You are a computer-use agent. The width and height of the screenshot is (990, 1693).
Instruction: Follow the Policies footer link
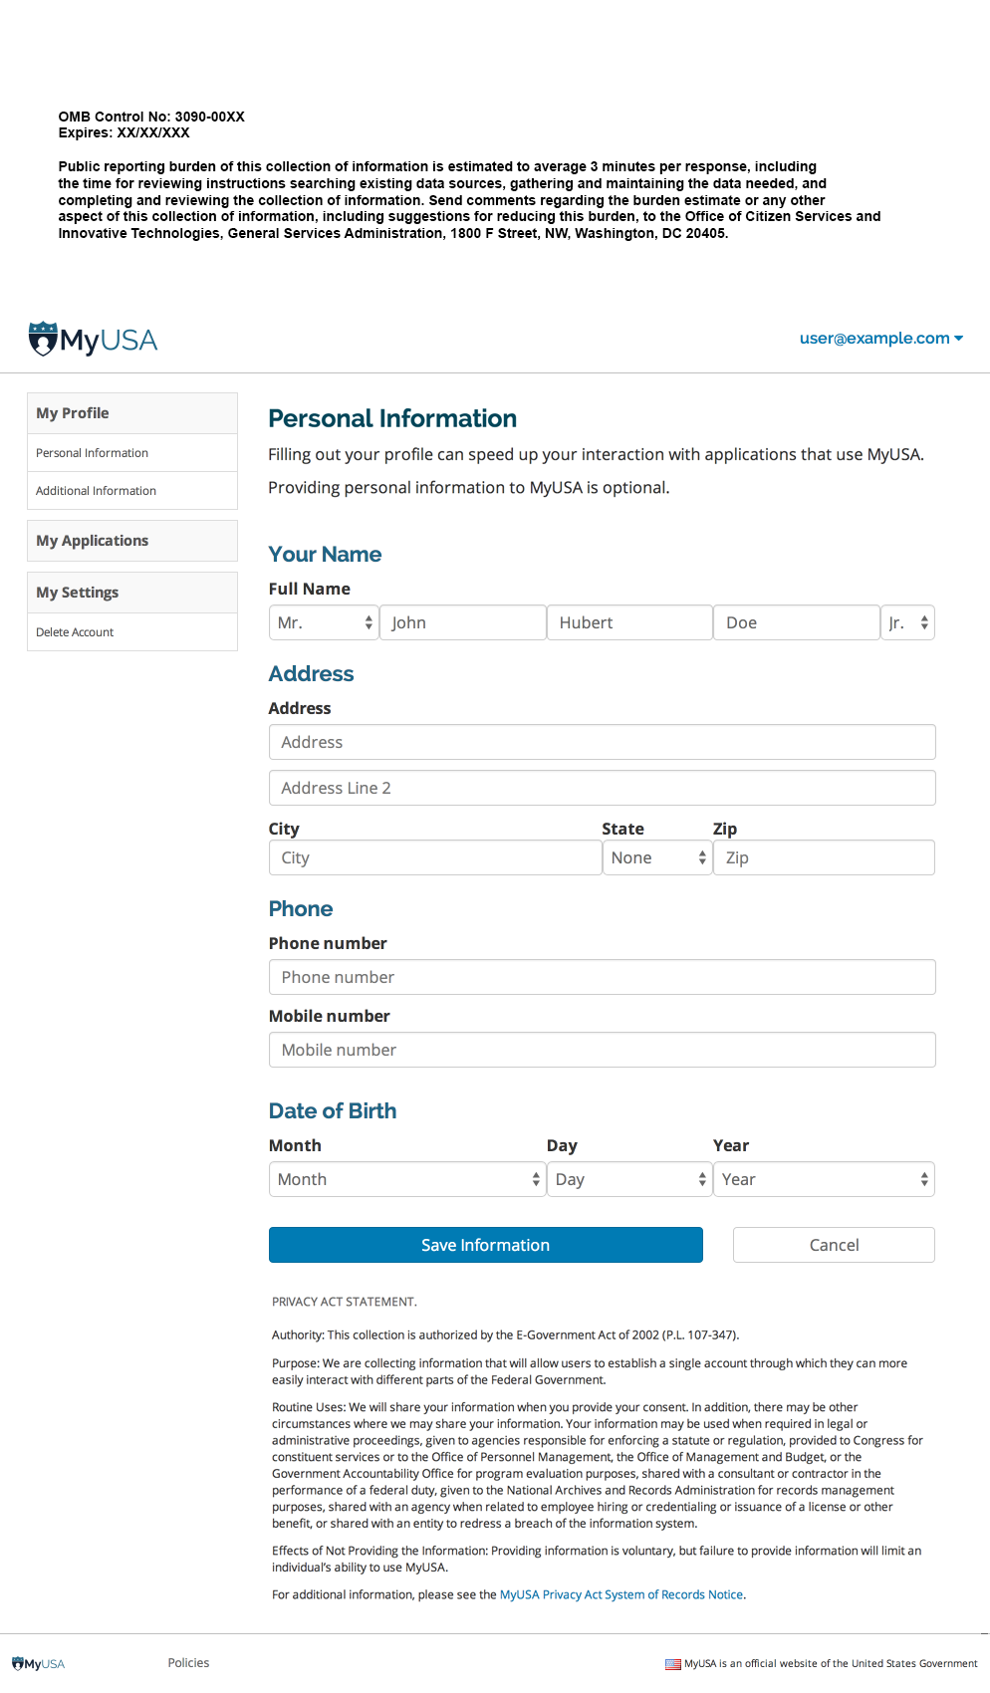click(x=188, y=1663)
